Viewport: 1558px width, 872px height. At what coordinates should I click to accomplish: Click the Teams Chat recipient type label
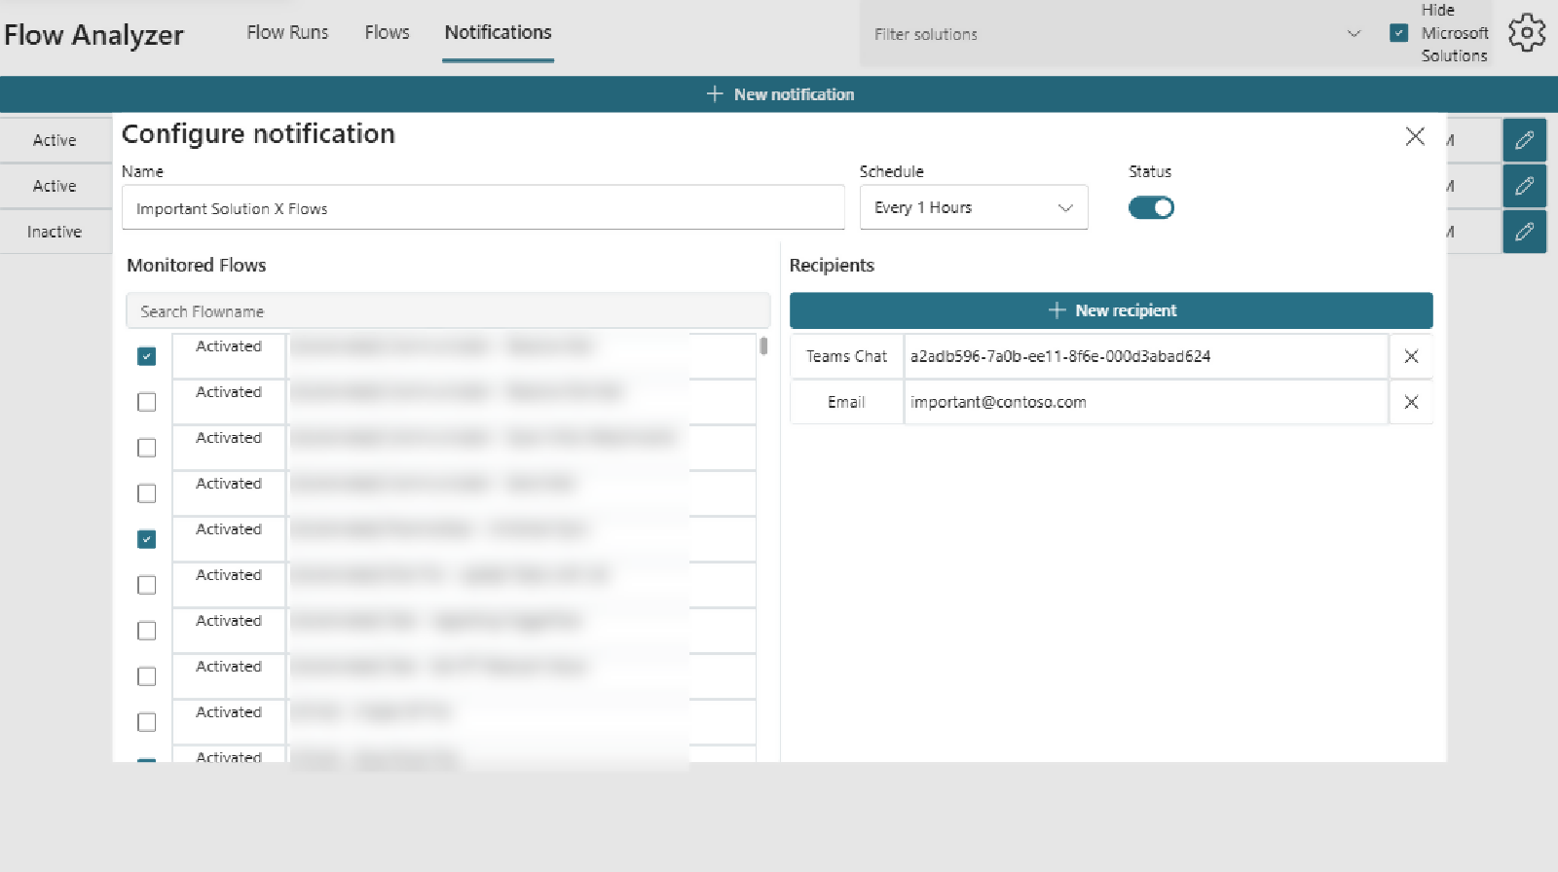point(846,356)
